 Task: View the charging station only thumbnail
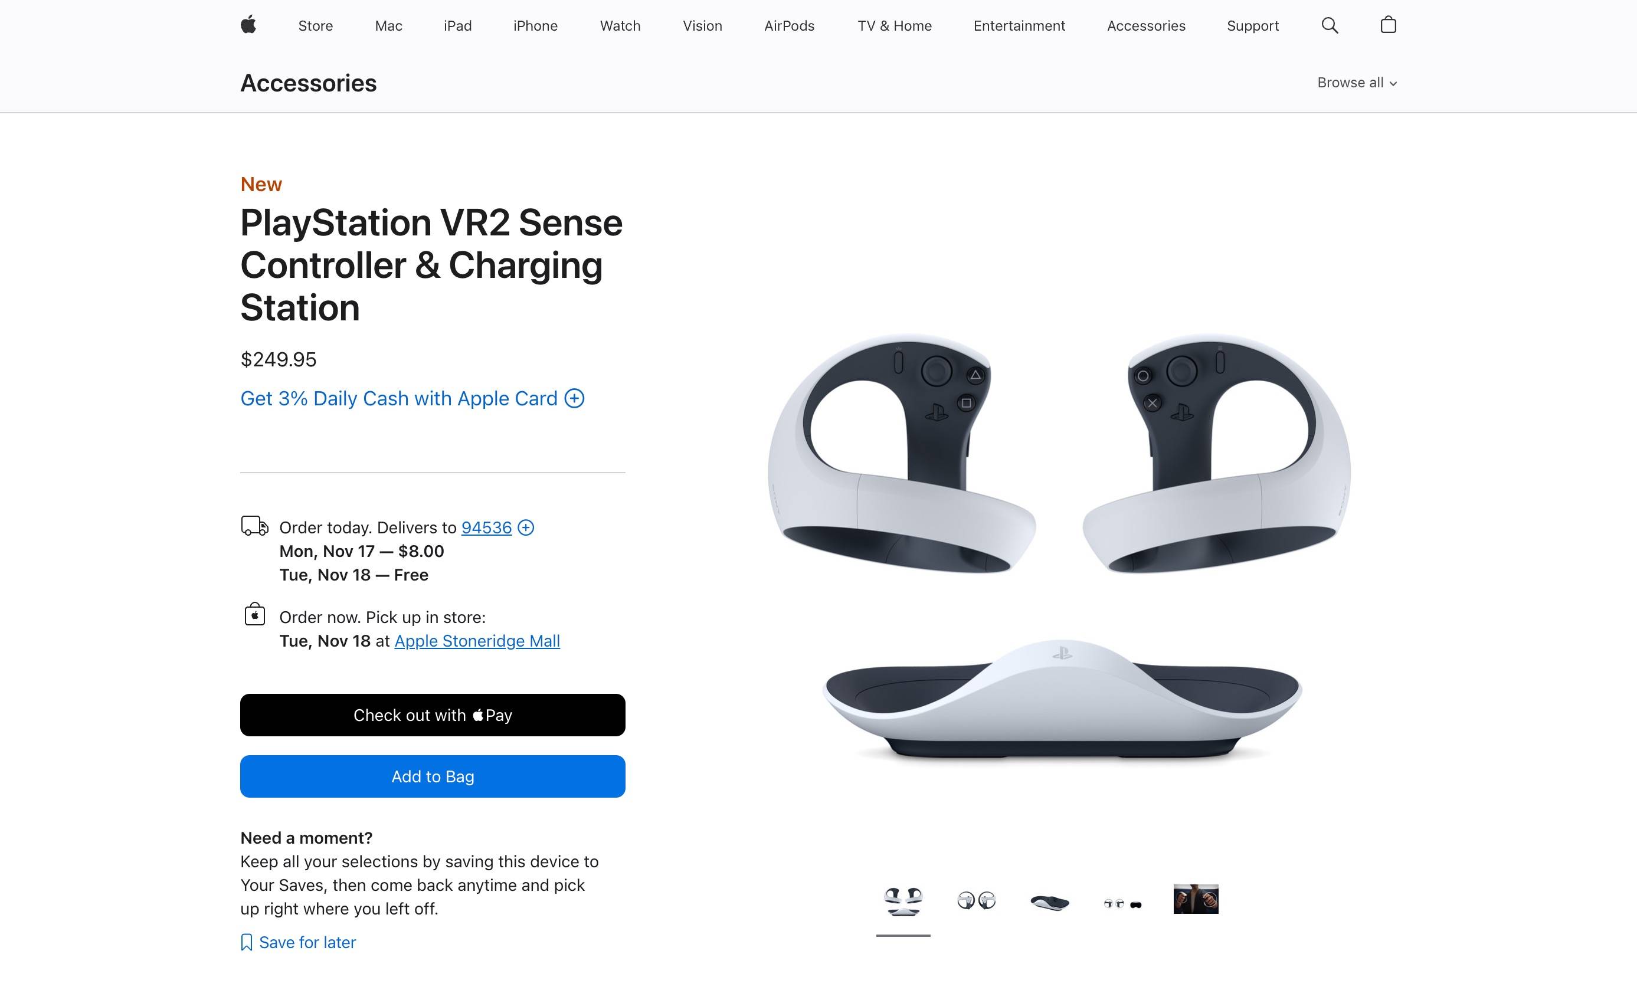pyautogui.click(x=1050, y=902)
